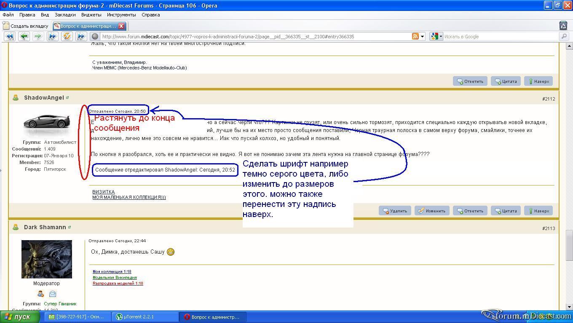
Task: Close the forum tab with red X
Action: point(121,26)
